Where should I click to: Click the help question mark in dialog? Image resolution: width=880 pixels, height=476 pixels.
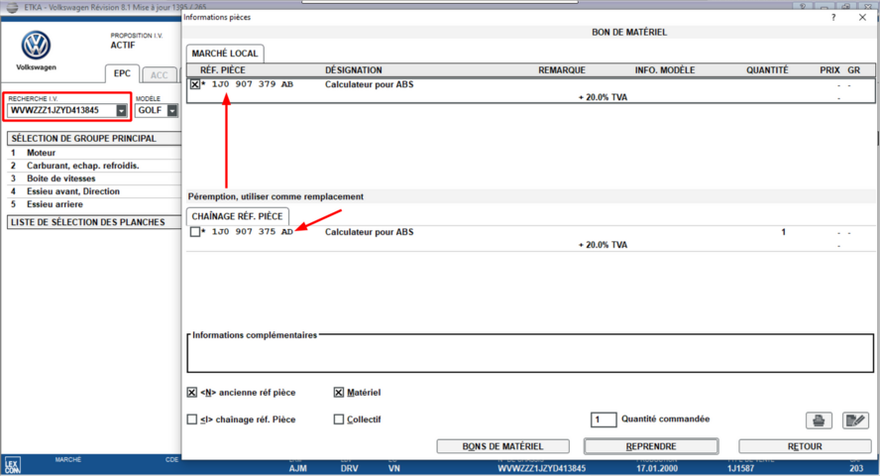point(833,18)
